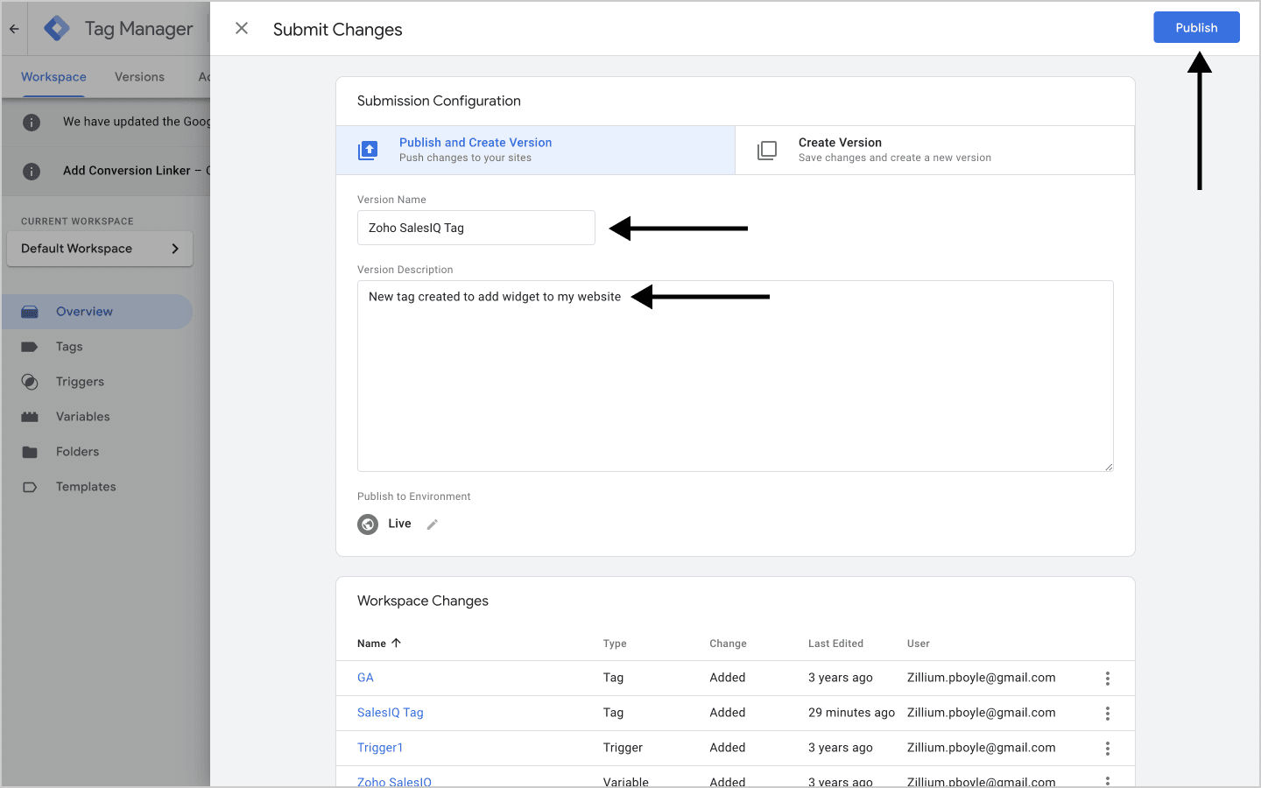Screen dimensions: 1261x788
Task: Click the Overview briefcase icon
Action: click(x=30, y=312)
